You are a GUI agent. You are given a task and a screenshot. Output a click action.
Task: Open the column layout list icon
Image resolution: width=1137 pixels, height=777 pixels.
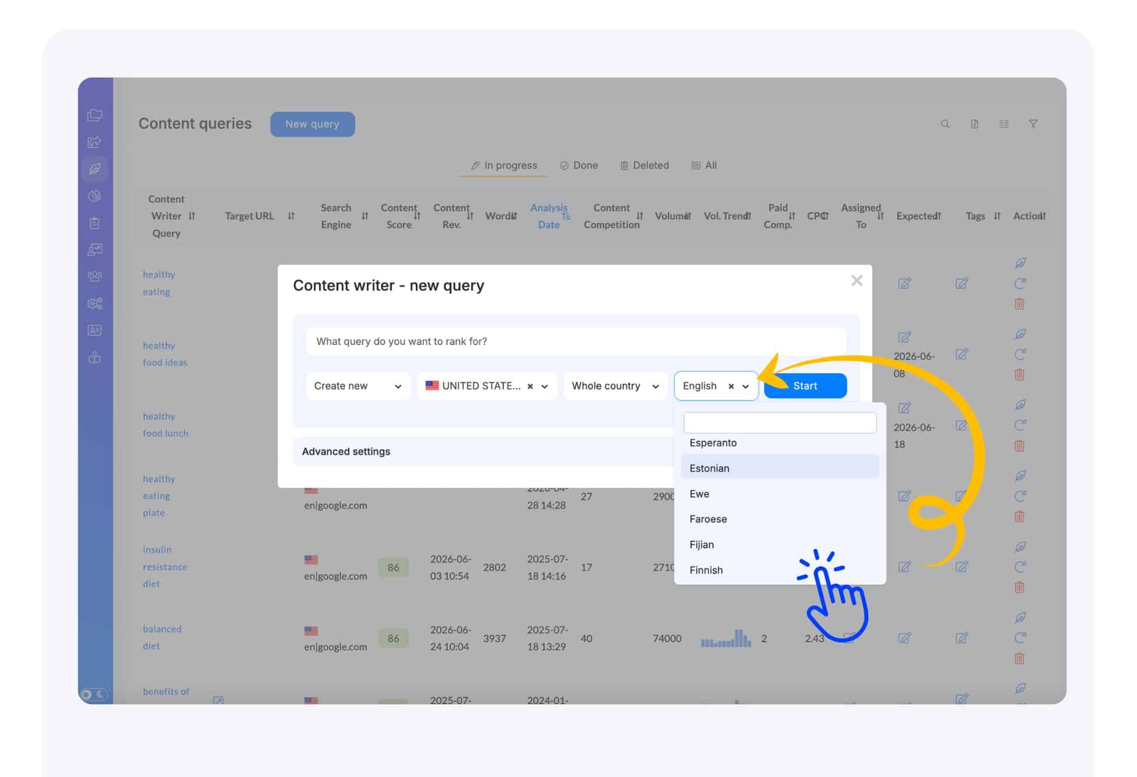(1003, 124)
